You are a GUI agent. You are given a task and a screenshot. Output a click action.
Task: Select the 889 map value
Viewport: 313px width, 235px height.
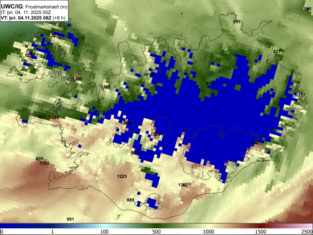(x=130, y=200)
